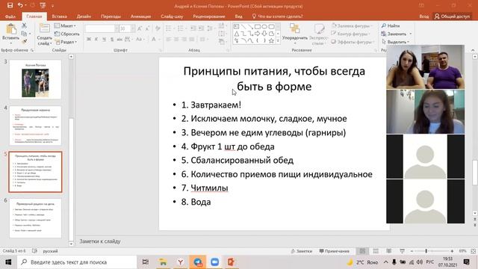Toggle numbered list
This screenshot has width=478, height=269.
tap(181, 28)
